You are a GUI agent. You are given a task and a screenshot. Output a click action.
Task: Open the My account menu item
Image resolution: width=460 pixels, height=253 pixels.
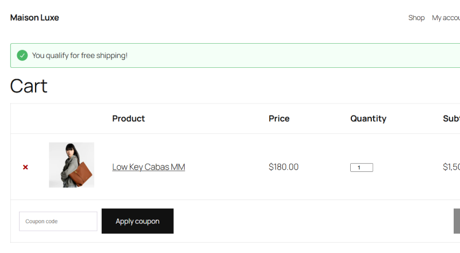[446, 18]
